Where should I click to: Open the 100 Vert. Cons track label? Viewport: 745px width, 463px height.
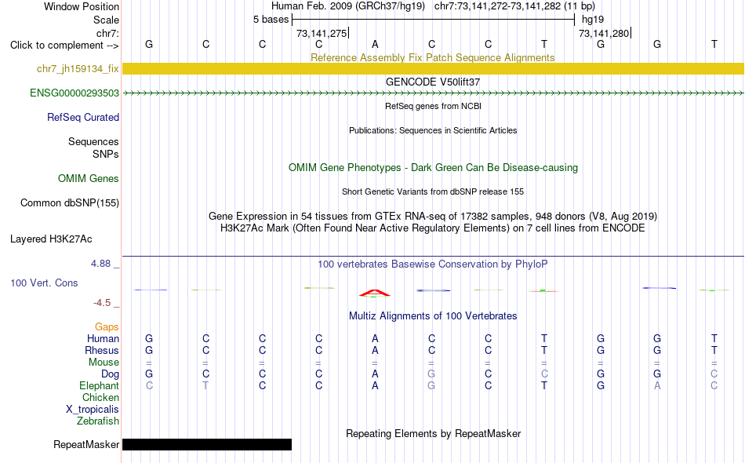coord(44,283)
